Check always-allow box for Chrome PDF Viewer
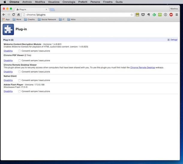 [x=19, y=61]
